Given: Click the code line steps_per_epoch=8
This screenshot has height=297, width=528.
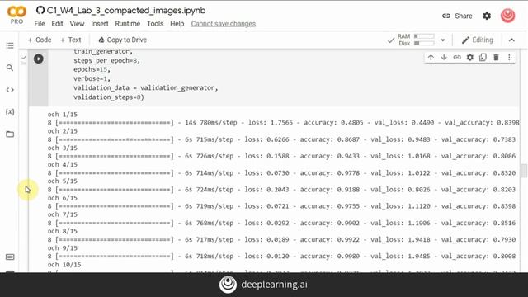Looking at the screenshot, I should coord(106,60).
